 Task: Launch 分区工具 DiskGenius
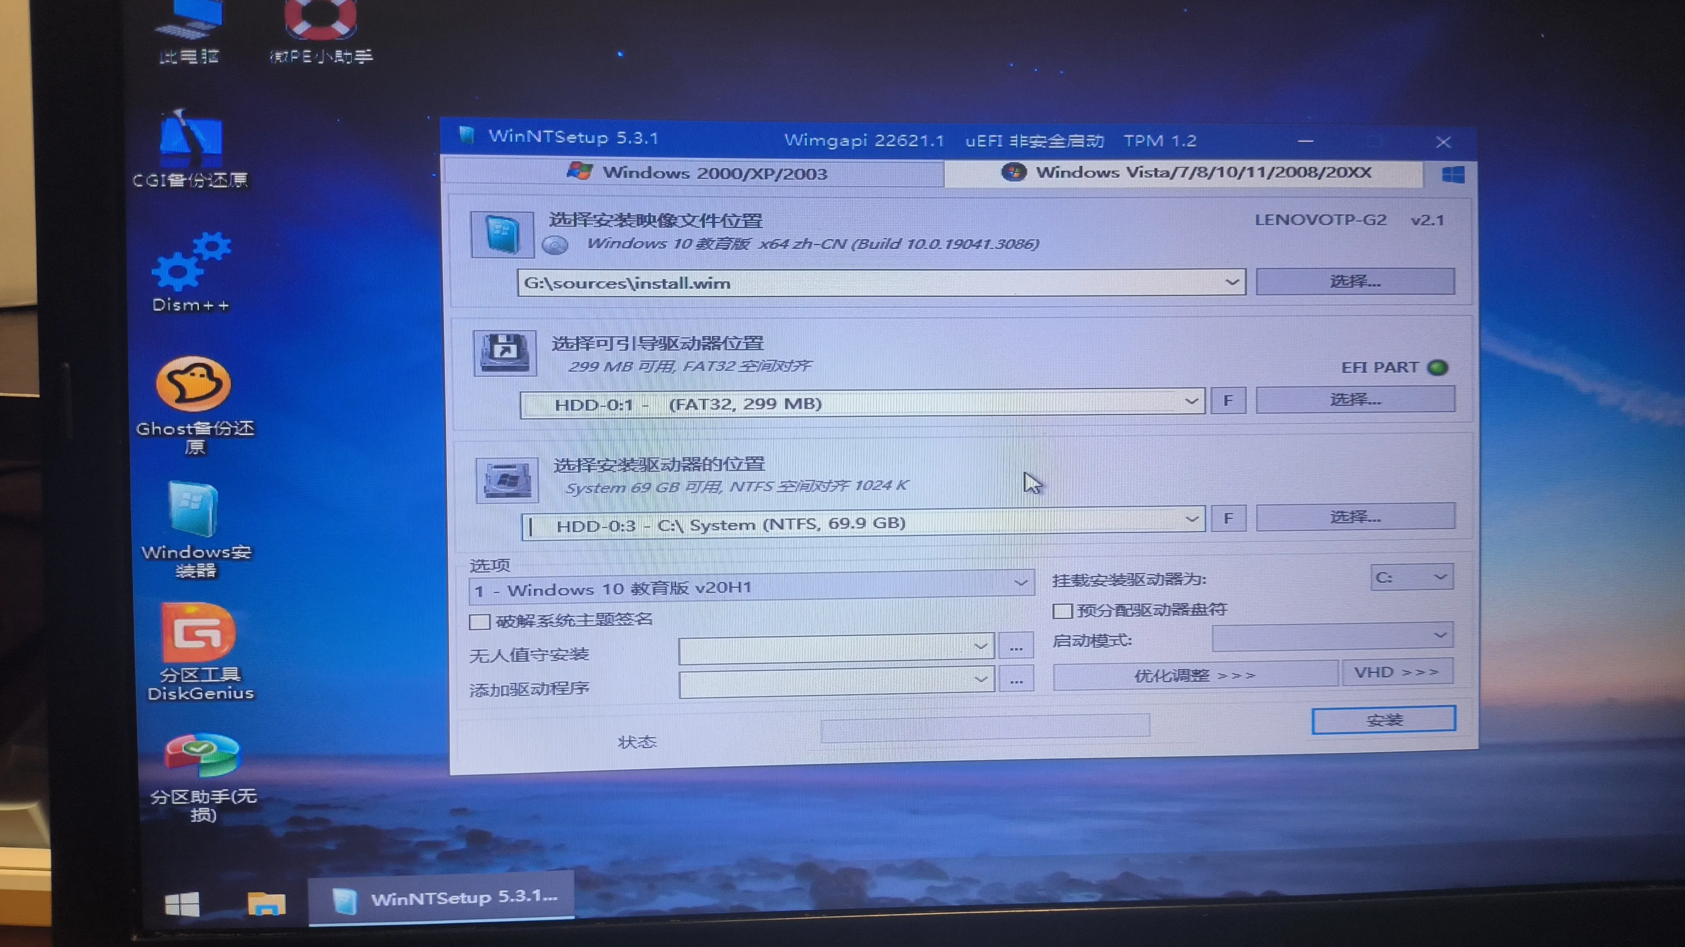200,652
